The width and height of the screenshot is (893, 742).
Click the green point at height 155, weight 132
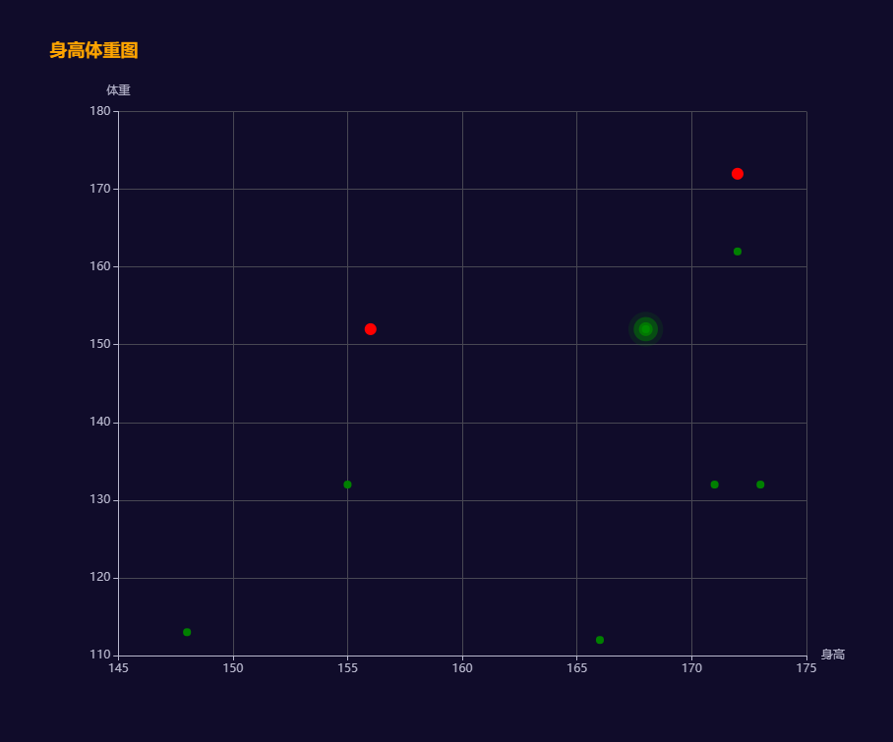point(347,485)
